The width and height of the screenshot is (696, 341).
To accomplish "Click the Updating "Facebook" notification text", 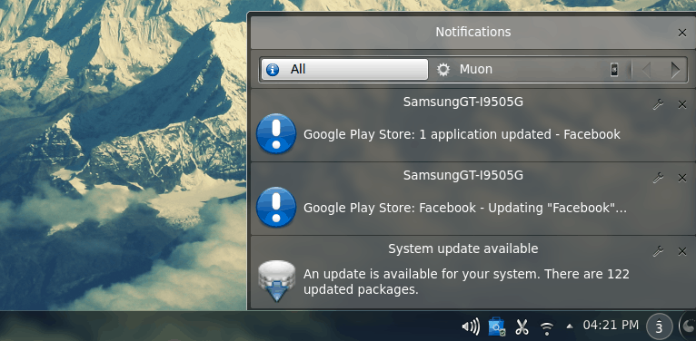I will tap(464, 209).
